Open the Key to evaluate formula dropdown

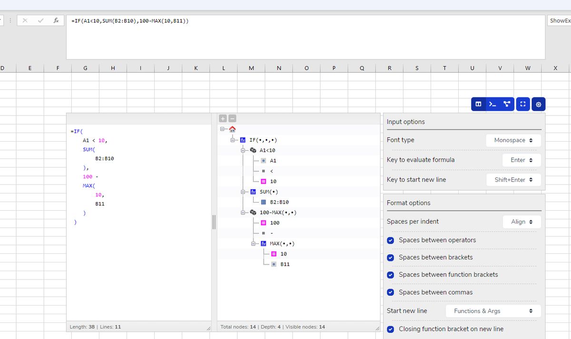tap(522, 160)
